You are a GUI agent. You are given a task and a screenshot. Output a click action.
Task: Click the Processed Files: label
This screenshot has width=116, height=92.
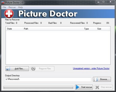tap(31, 23)
